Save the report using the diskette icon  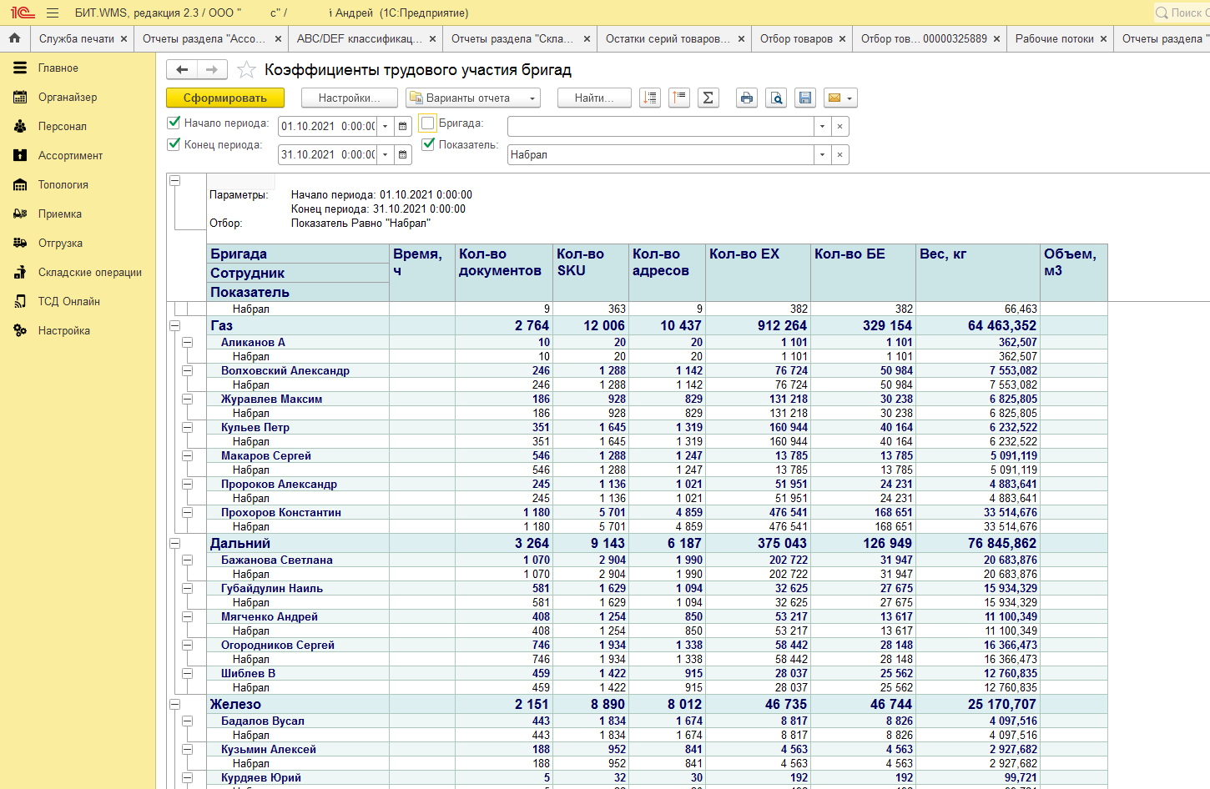(x=805, y=98)
